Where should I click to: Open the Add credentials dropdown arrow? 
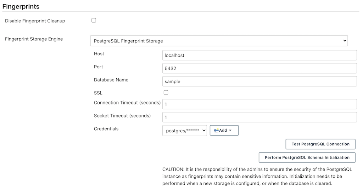pos(230,130)
